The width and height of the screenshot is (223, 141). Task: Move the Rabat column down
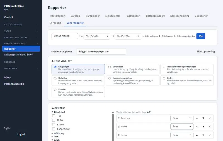(203, 127)
